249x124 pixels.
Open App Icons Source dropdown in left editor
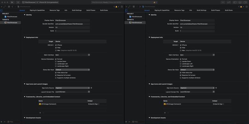tap(73, 88)
